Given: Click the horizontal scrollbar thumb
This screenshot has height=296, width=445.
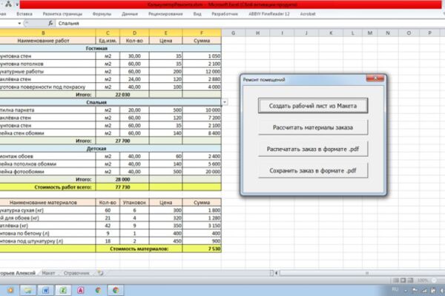Looking at the screenshot, I should (366, 273).
